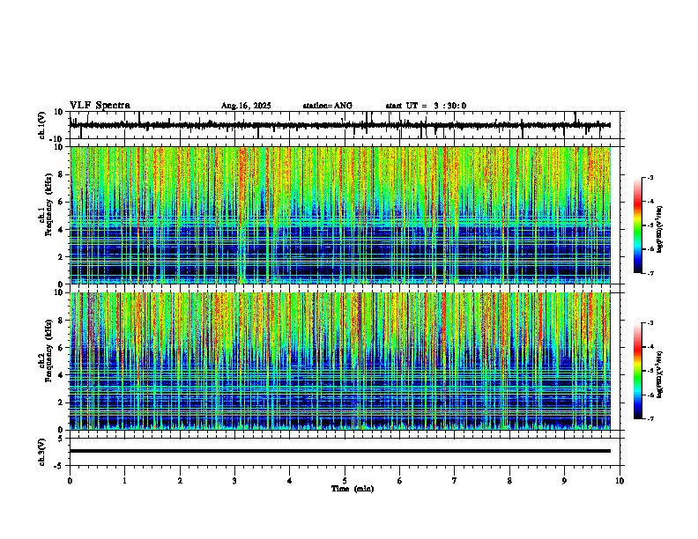Click the ch.1 spectrogram's 4 kHz tick label
This screenshot has width=698, height=539.
[61, 230]
